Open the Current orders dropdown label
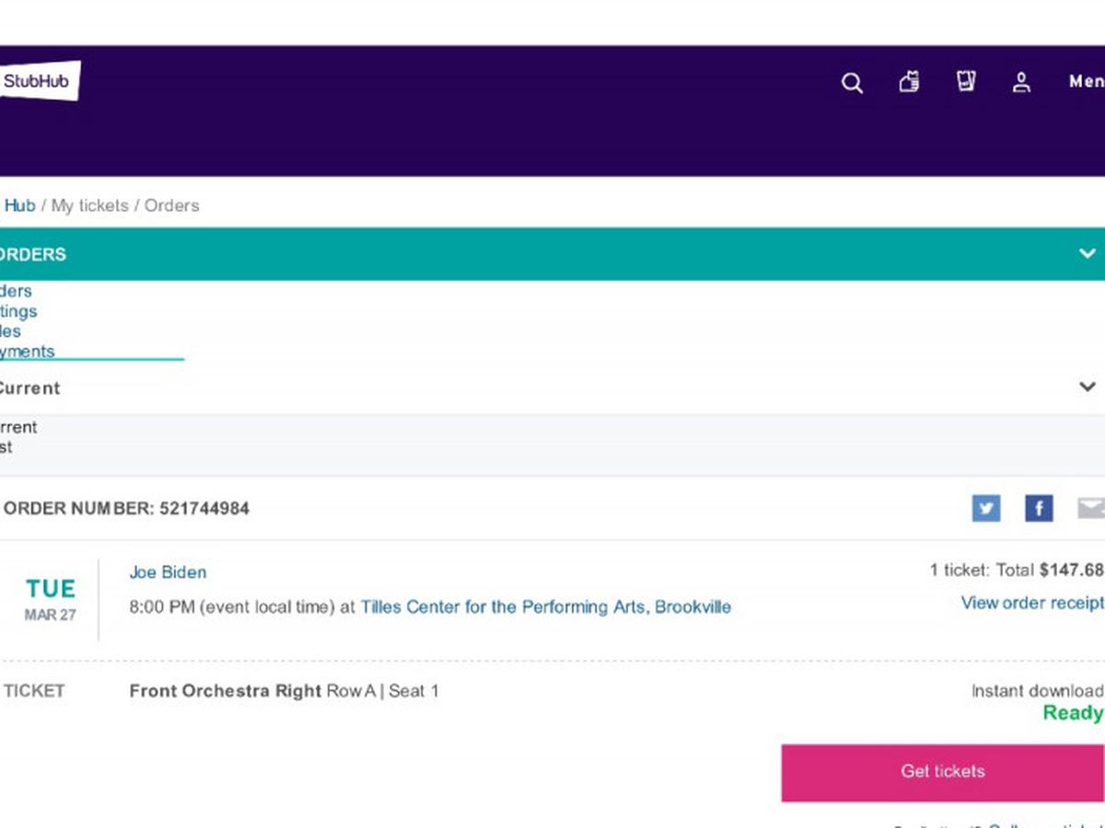This screenshot has height=828, width=1105. coord(29,388)
